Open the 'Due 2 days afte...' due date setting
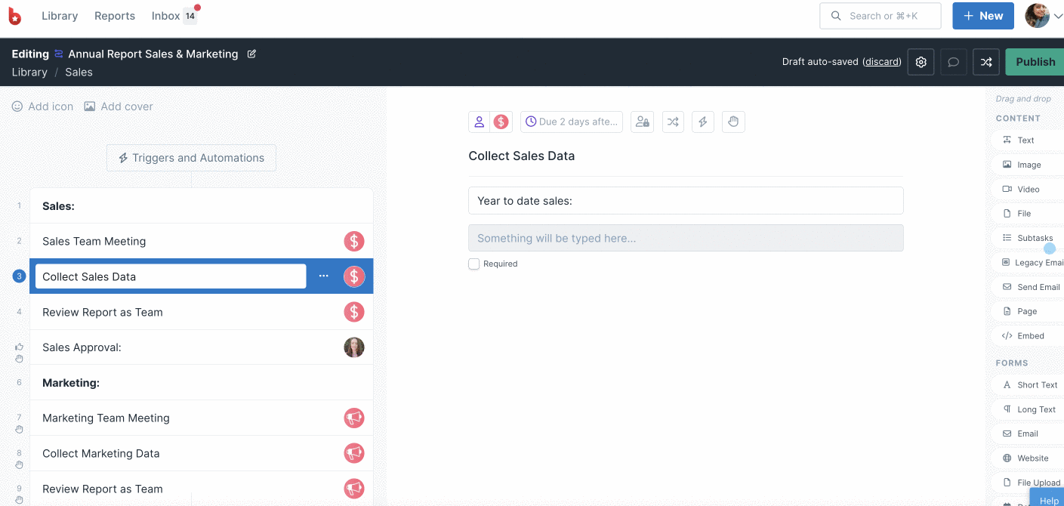This screenshot has width=1064, height=506. click(571, 122)
